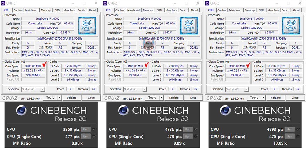306x148 pixels.
Task: Open Memory tab in middle CPU-Z window
Action: 148,10
